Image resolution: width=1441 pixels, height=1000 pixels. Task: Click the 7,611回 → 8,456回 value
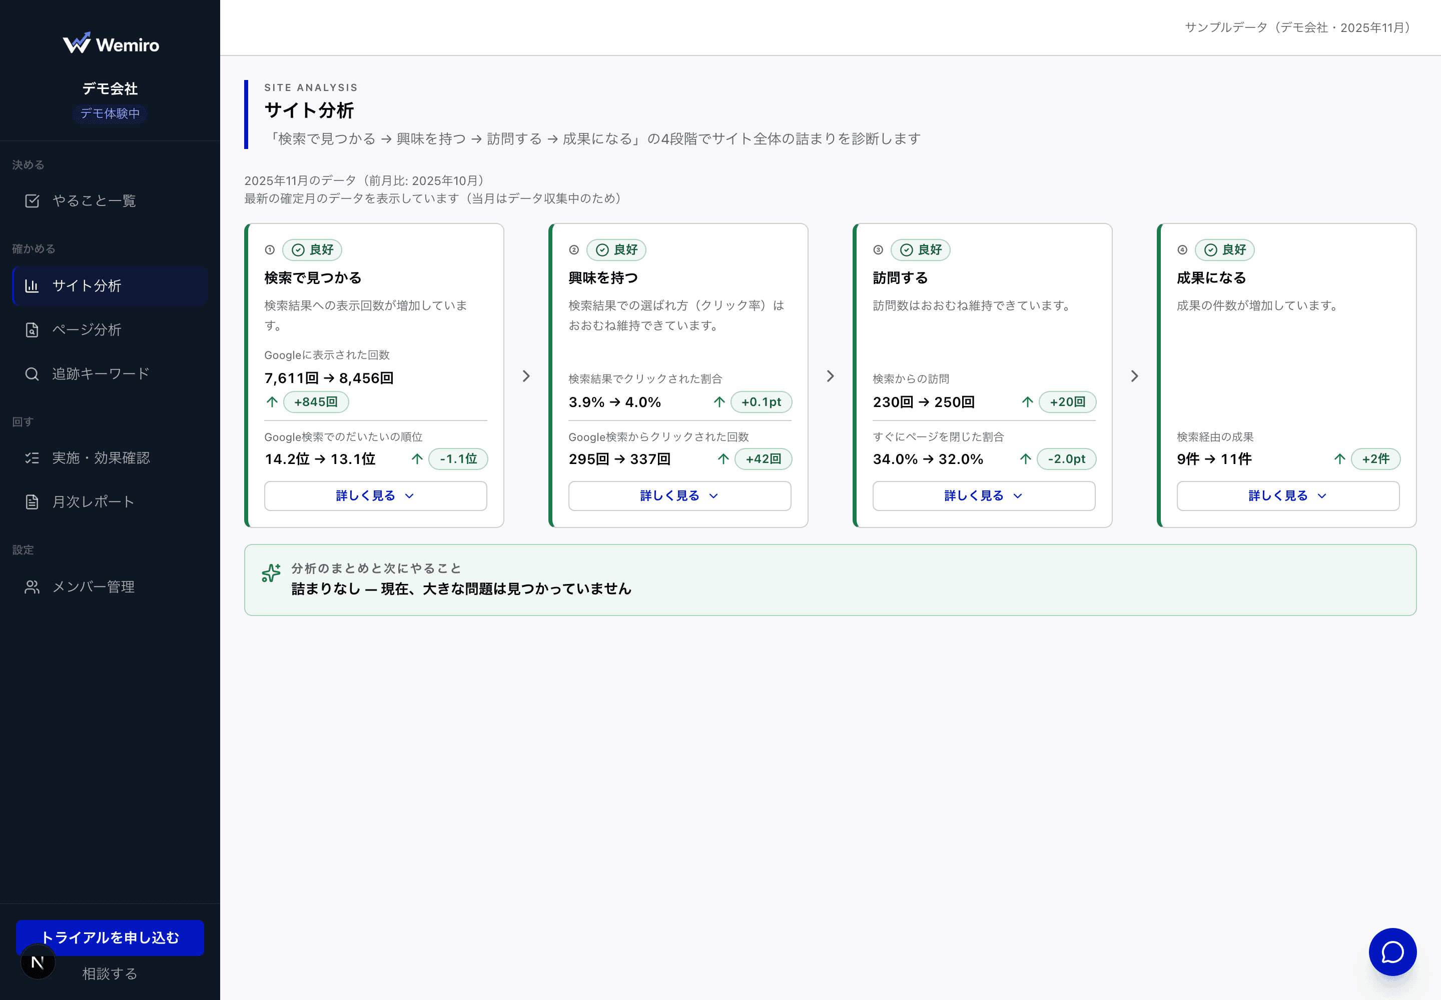click(329, 378)
